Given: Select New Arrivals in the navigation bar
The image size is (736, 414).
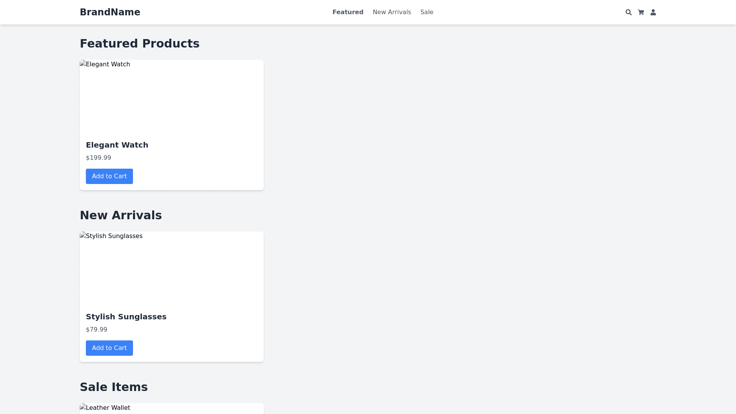Looking at the screenshot, I should tap(391, 12).
